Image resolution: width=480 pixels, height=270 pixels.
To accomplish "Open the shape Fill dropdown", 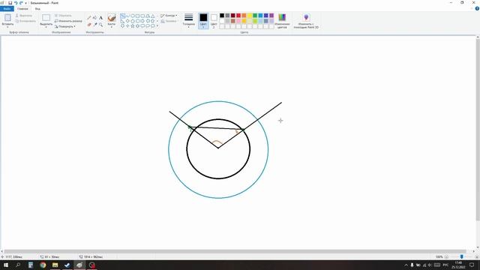I will pyautogui.click(x=169, y=21).
